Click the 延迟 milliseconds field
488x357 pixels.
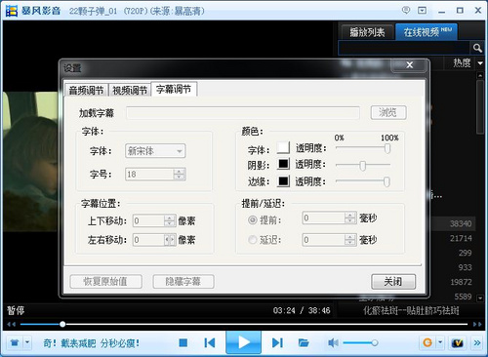323,240
